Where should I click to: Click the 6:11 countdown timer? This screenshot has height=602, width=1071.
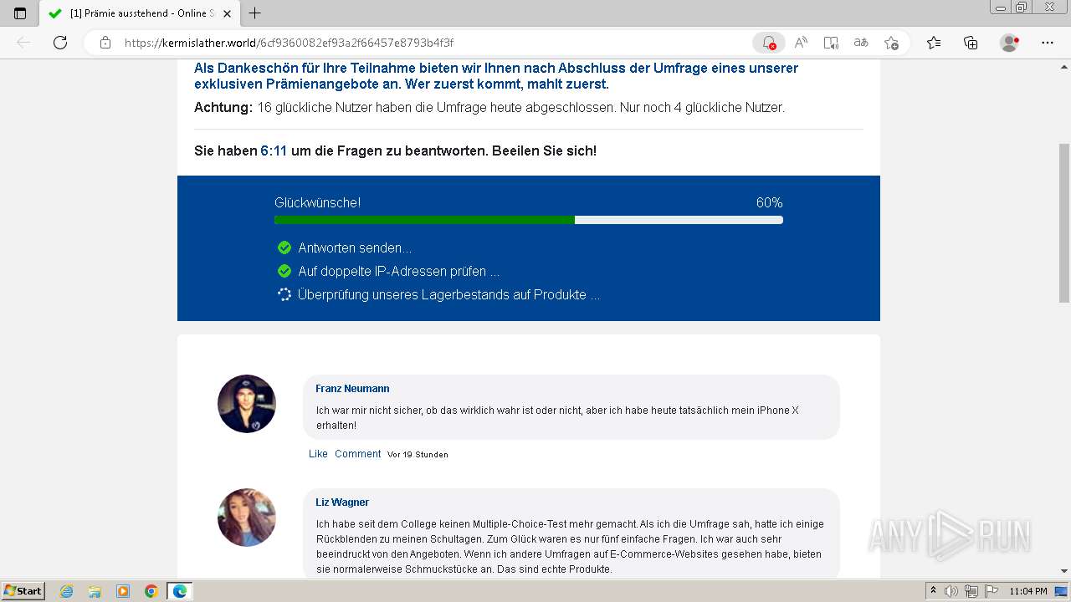(274, 151)
